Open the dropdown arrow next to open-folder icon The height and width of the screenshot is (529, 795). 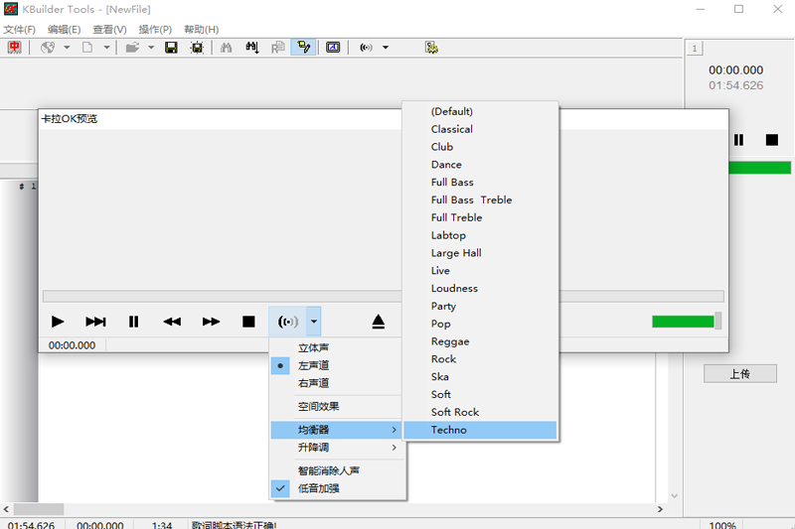(151, 48)
